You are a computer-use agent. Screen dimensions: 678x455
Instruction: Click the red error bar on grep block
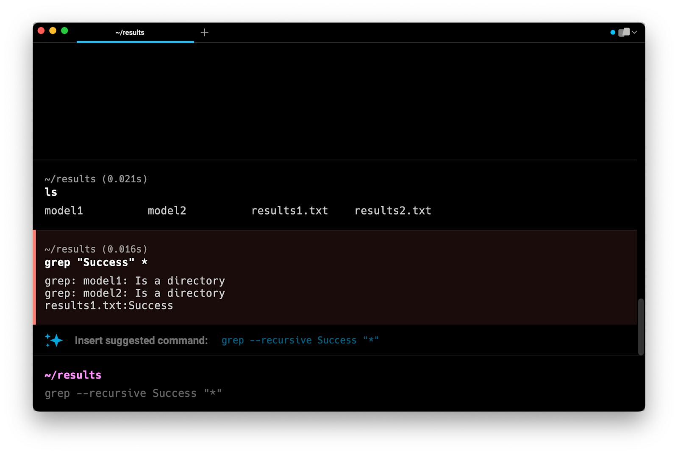click(x=34, y=277)
